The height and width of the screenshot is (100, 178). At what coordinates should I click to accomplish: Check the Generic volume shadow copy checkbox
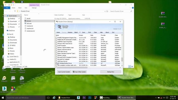tap(56, 47)
